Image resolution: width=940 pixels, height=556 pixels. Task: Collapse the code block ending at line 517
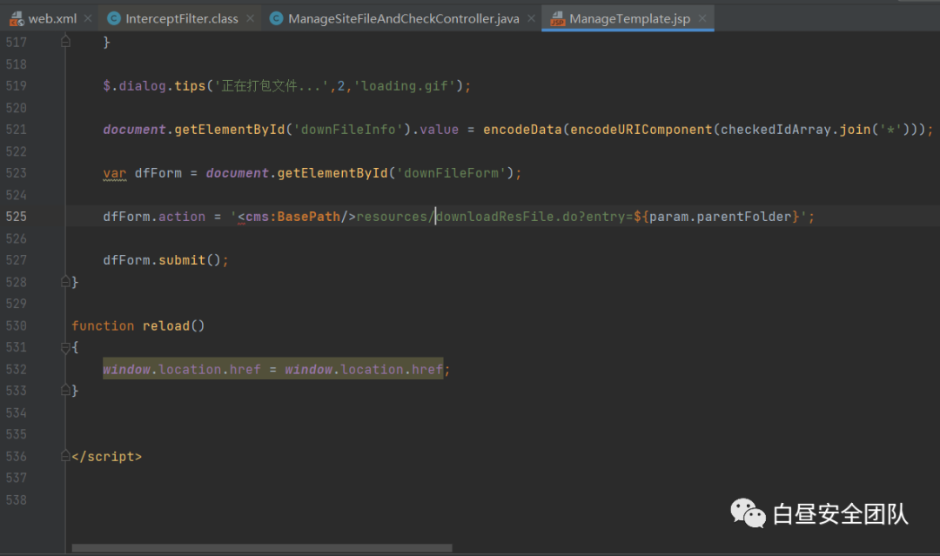click(x=66, y=42)
